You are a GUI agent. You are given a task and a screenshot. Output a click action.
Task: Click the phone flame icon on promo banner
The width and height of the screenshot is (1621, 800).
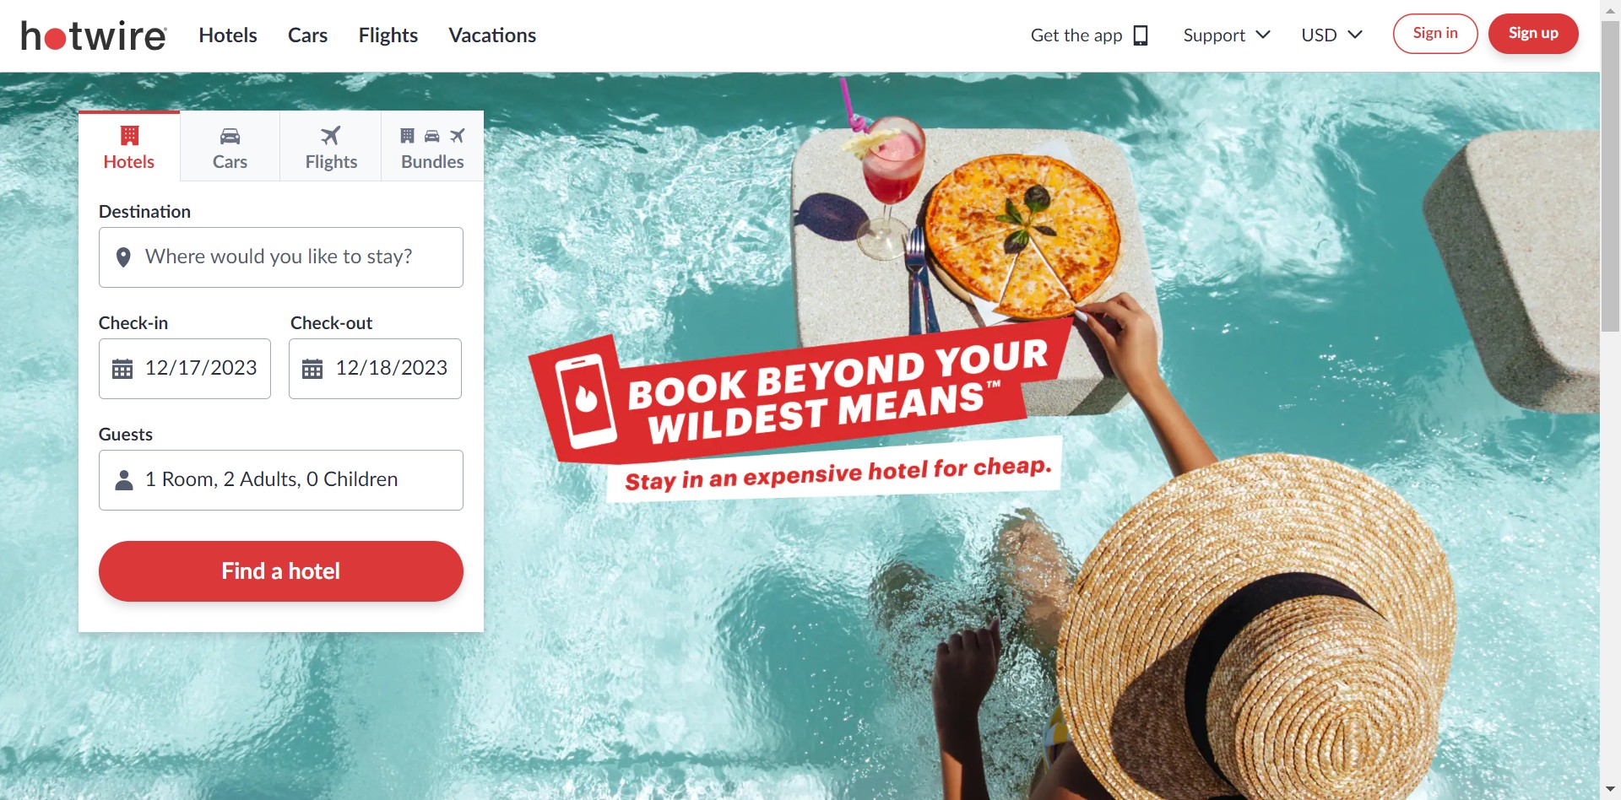(586, 401)
